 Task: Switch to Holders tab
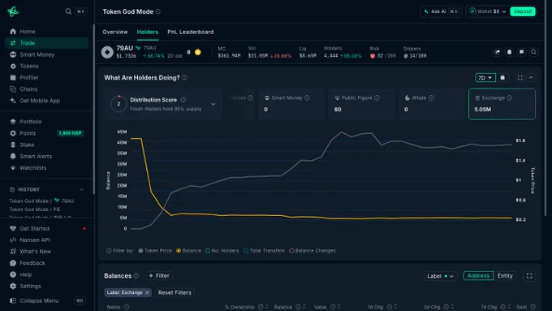[148, 32]
